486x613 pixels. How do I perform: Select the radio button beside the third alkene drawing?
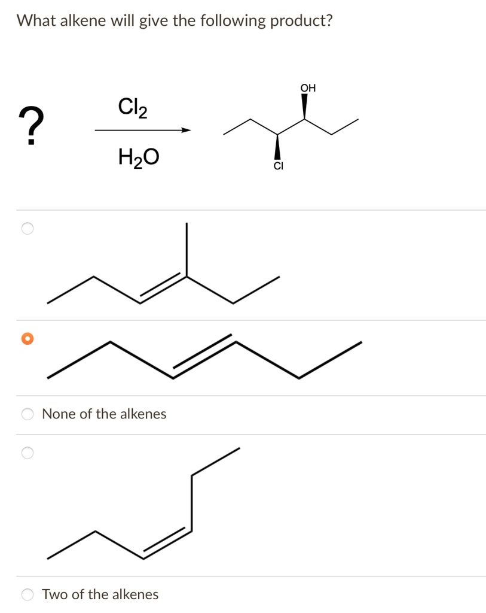pyautogui.click(x=26, y=454)
